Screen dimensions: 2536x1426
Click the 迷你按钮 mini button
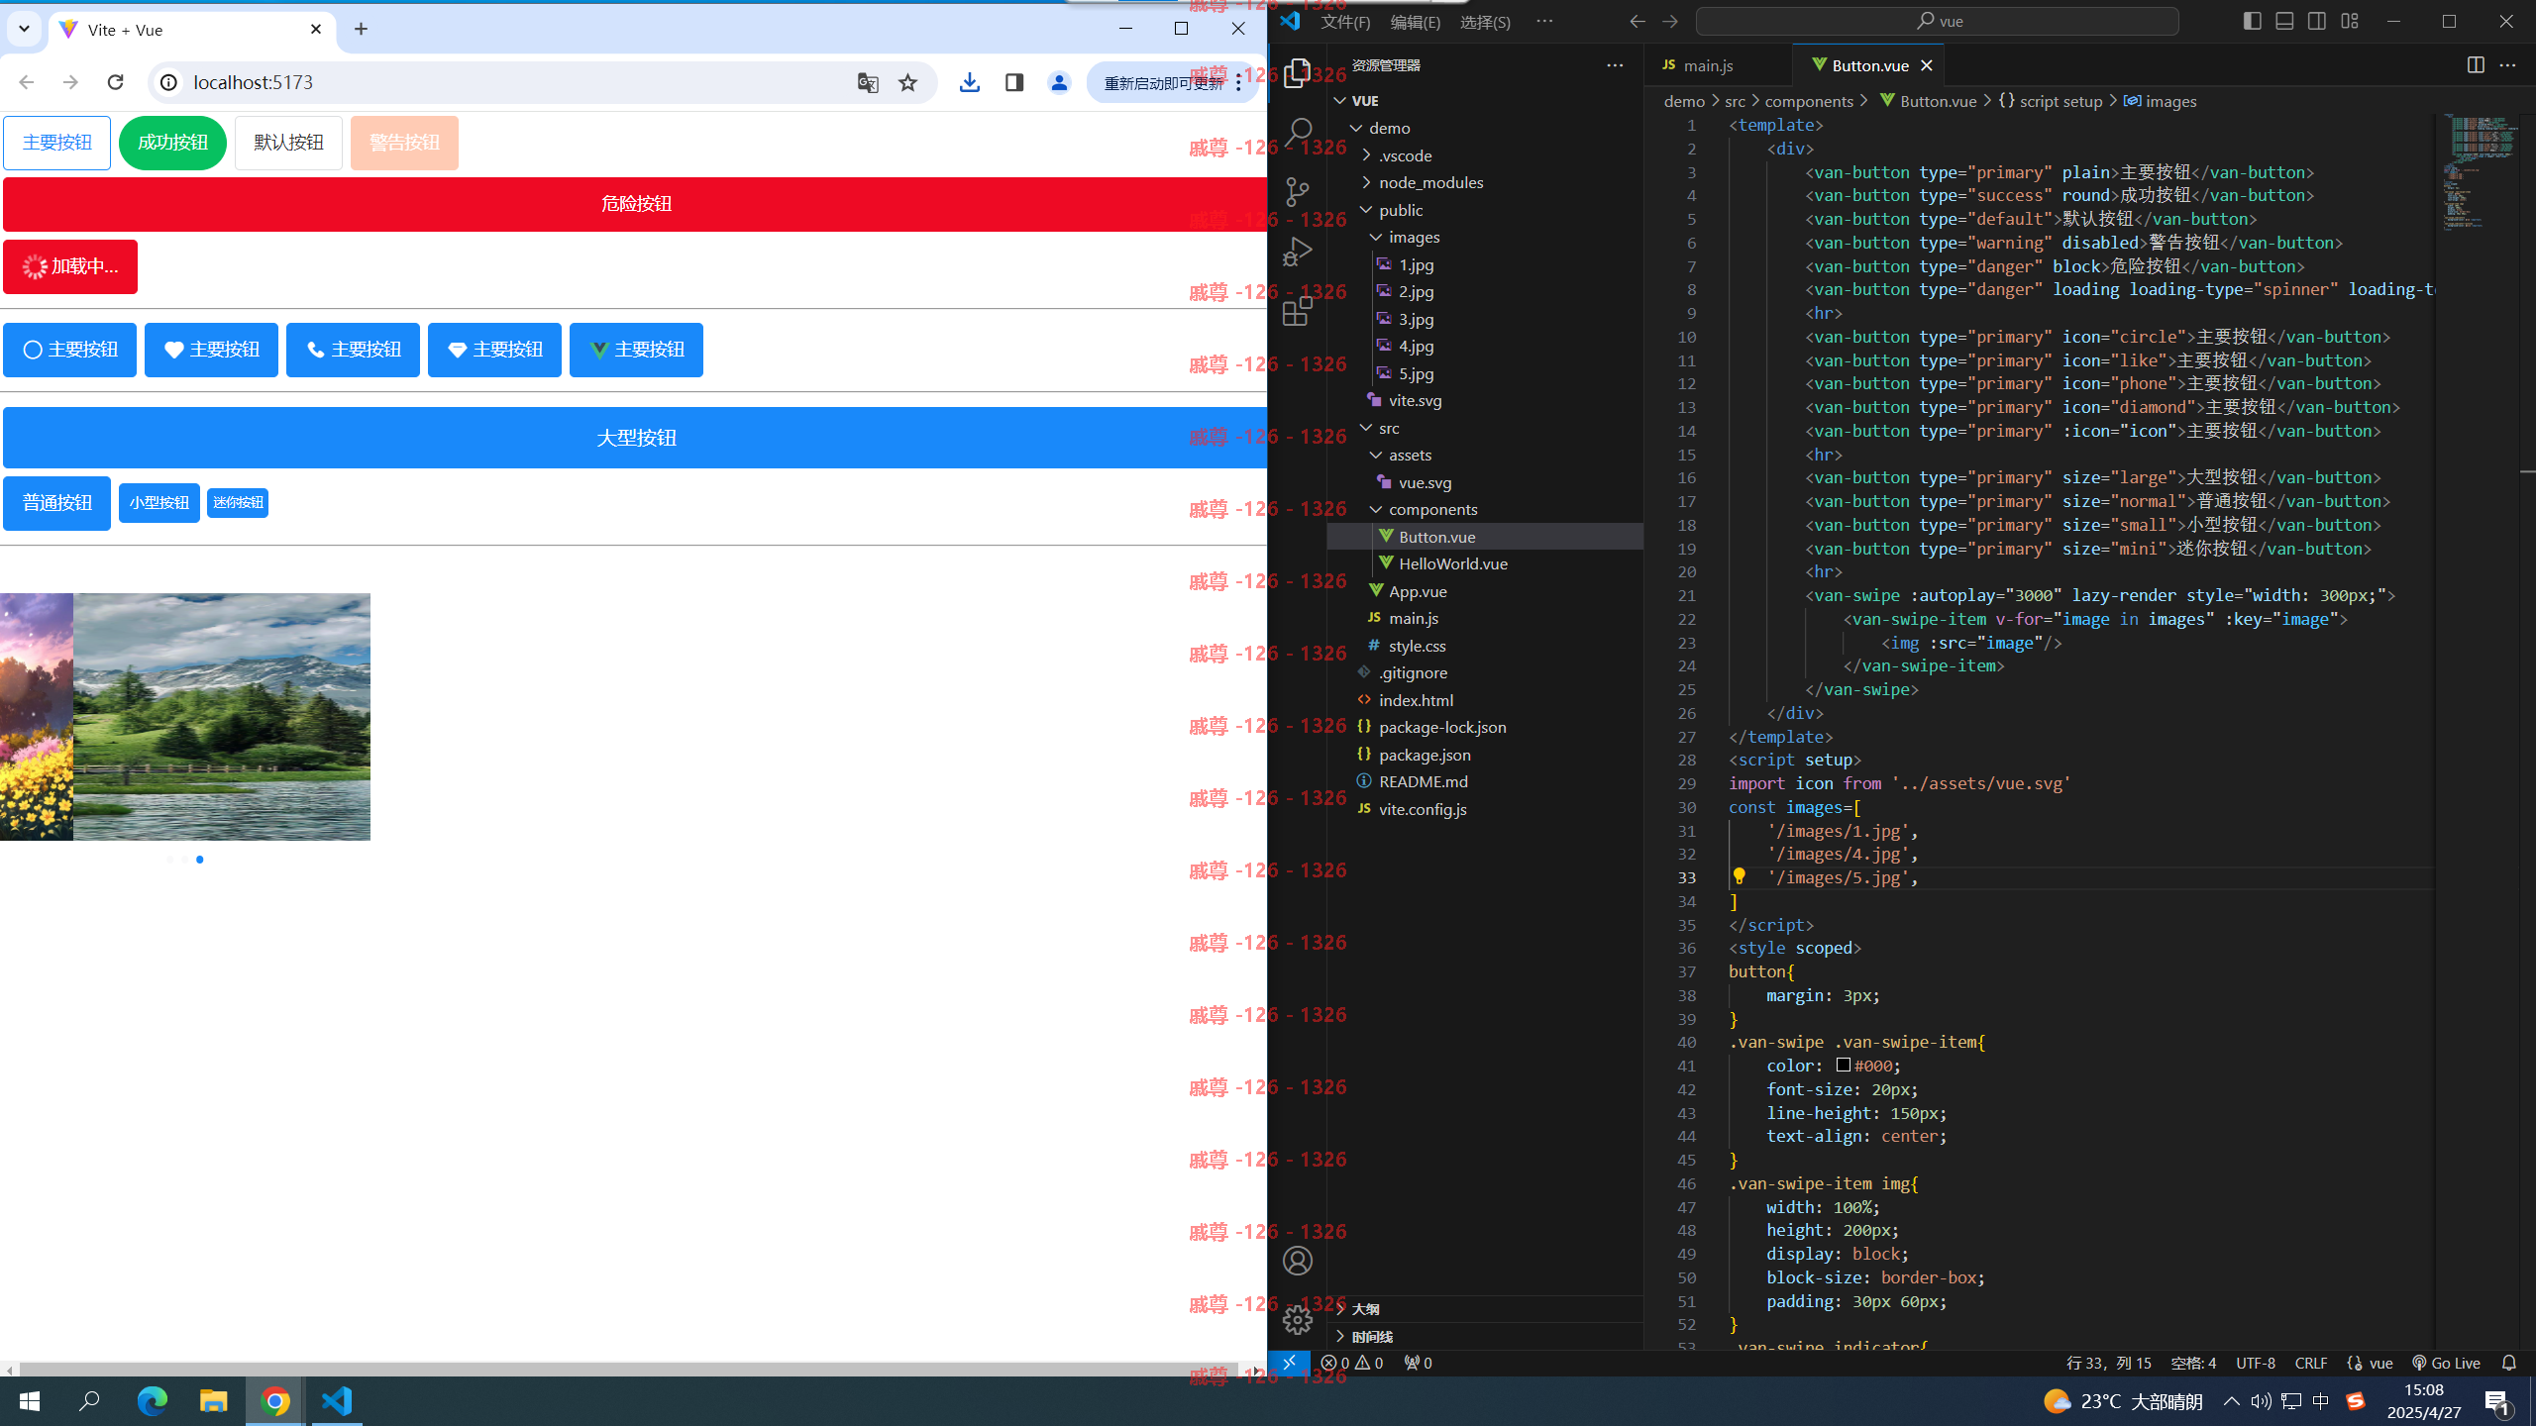pyautogui.click(x=238, y=503)
